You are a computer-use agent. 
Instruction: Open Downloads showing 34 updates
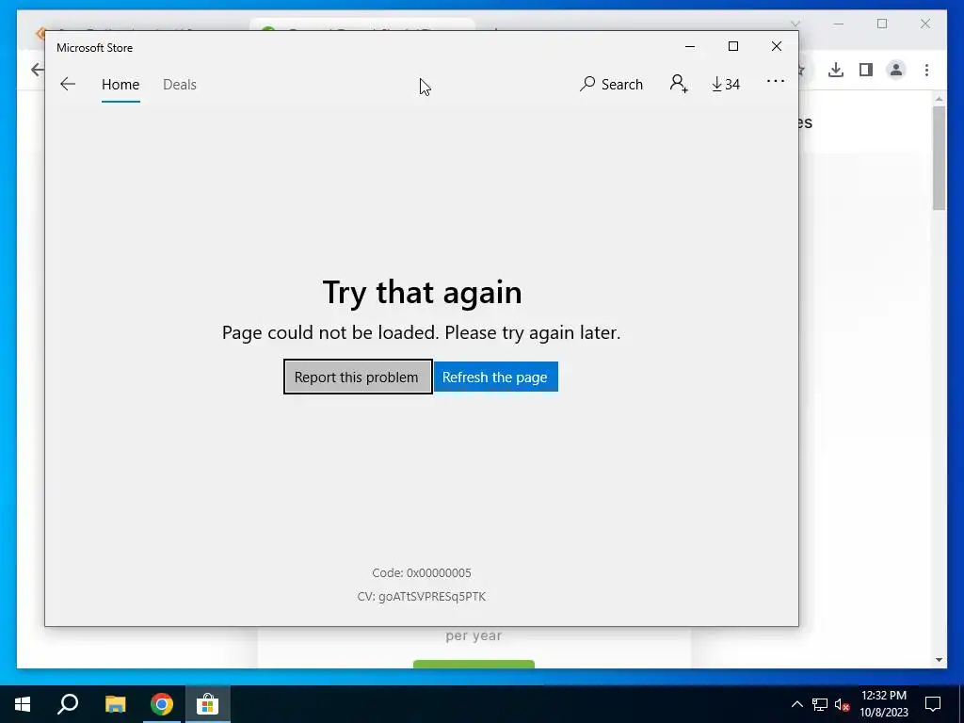click(x=726, y=84)
